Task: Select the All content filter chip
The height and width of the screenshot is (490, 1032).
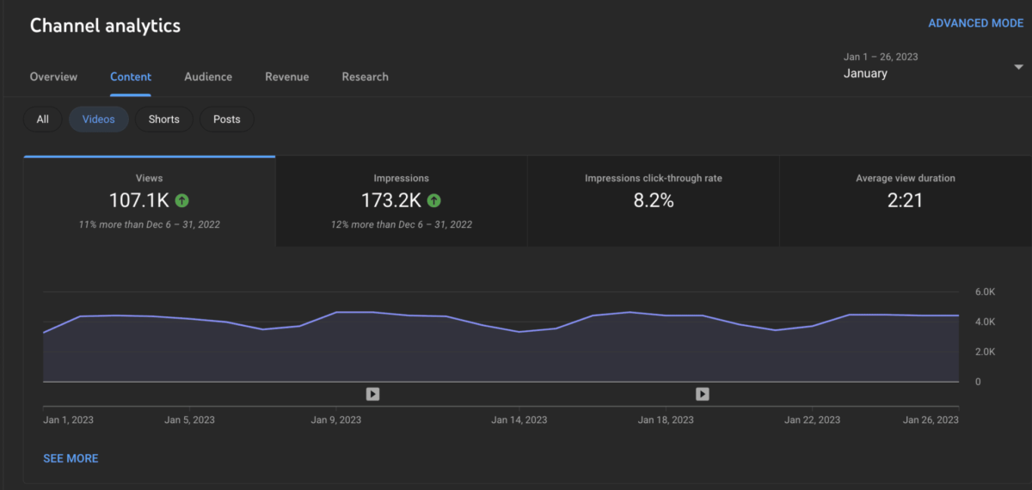Action: (42, 119)
